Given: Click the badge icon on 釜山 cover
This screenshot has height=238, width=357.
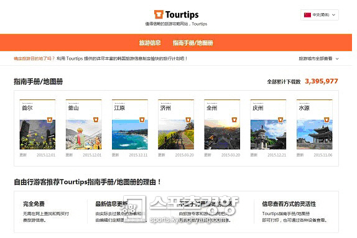Looking at the screenshot, I should (x=96, y=120).
